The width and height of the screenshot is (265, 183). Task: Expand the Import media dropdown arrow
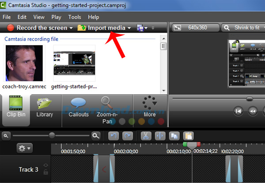click(x=129, y=28)
